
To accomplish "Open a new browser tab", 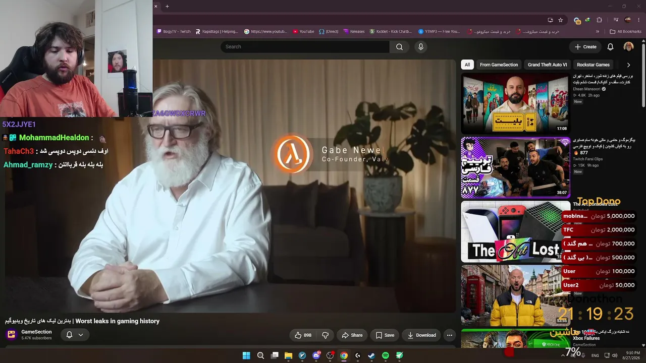I will 167,7.
